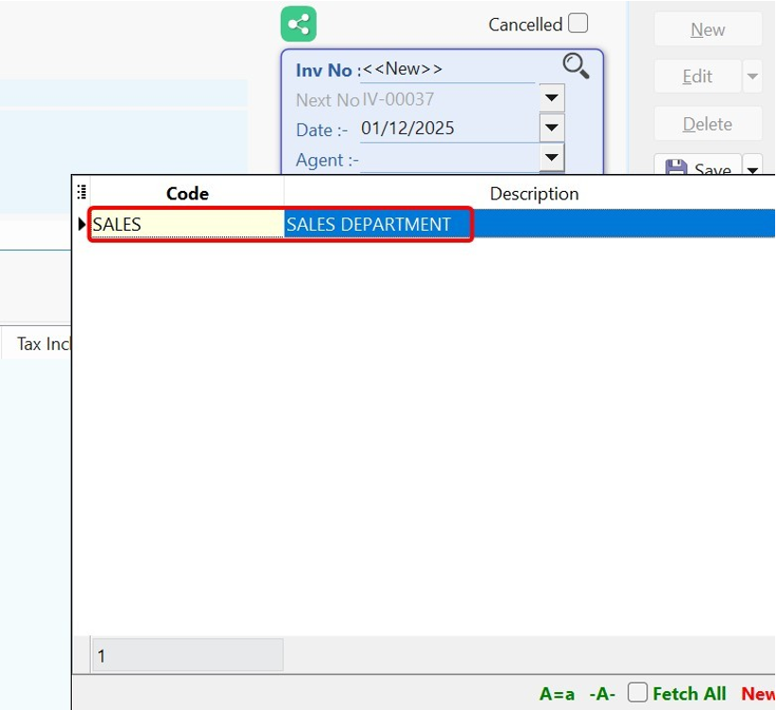Open the Agent dropdown
Screen dimensions: 777x710
[x=551, y=157]
